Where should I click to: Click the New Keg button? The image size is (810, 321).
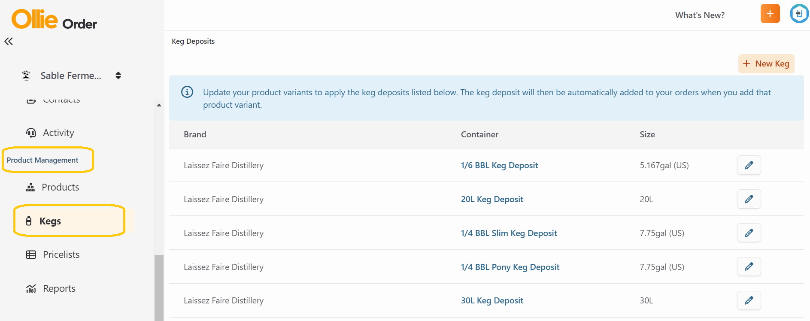pos(766,64)
